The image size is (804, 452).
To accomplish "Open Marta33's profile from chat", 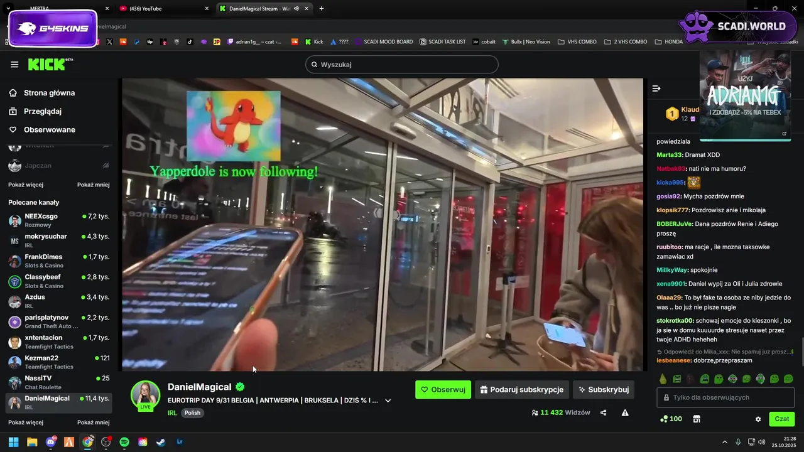I will pos(669,155).
